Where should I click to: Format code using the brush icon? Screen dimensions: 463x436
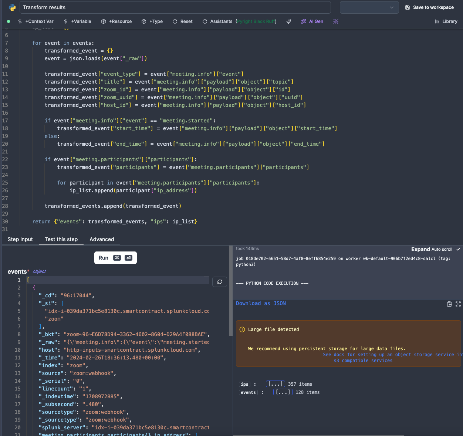pyautogui.click(x=289, y=21)
